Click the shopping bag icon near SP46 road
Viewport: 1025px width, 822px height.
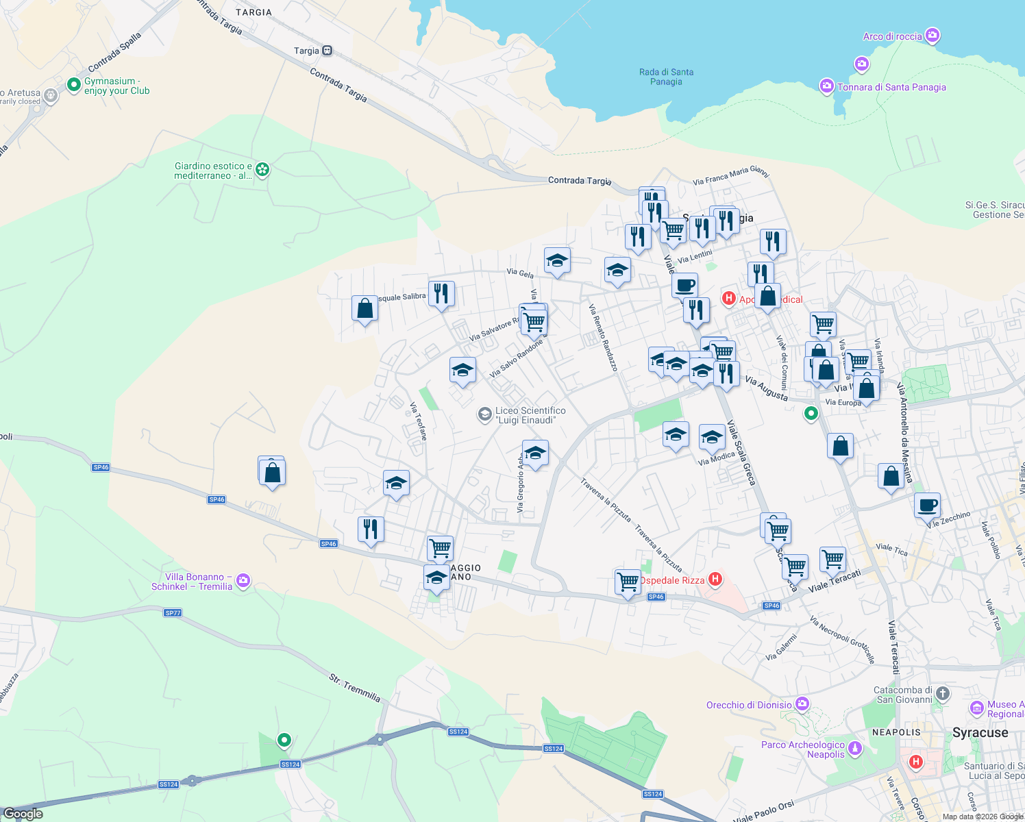(x=272, y=471)
